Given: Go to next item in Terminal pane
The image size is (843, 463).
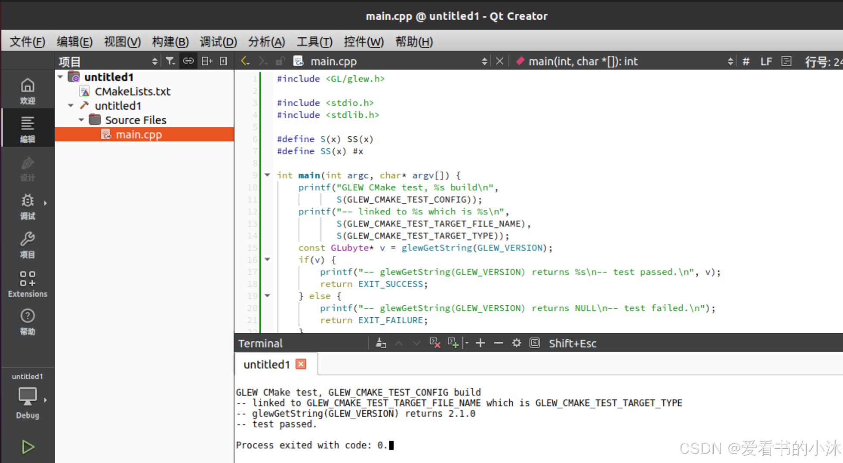Looking at the screenshot, I should [416, 343].
